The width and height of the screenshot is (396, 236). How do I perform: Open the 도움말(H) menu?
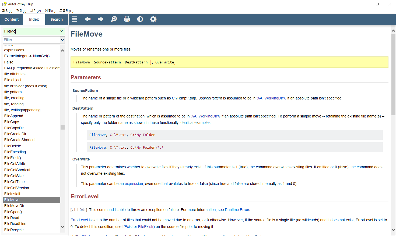pos(66,11)
